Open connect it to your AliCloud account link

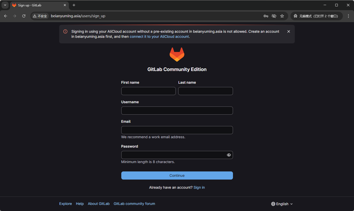click(x=159, y=37)
